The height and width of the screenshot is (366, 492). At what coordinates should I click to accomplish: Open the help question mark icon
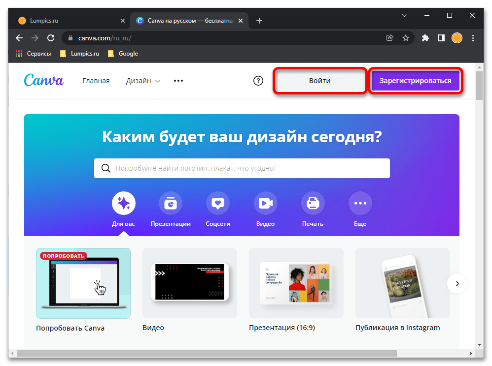tap(258, 81)
